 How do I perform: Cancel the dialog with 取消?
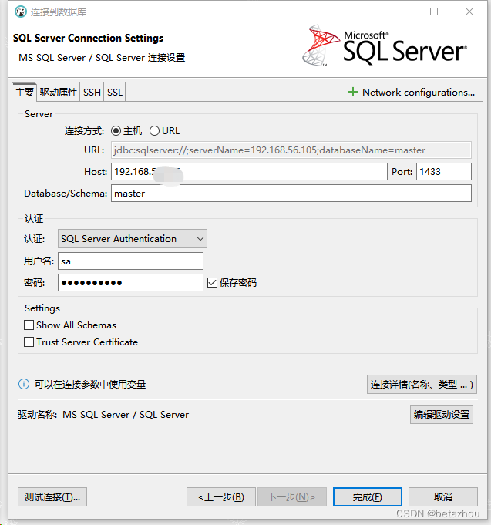(x=442, y=497)
